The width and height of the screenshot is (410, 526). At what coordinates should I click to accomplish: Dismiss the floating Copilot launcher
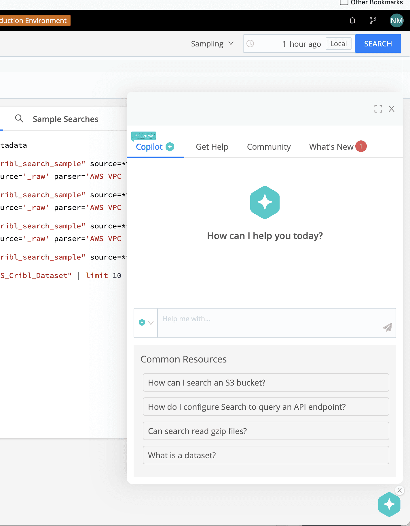[x=399, y=490]
